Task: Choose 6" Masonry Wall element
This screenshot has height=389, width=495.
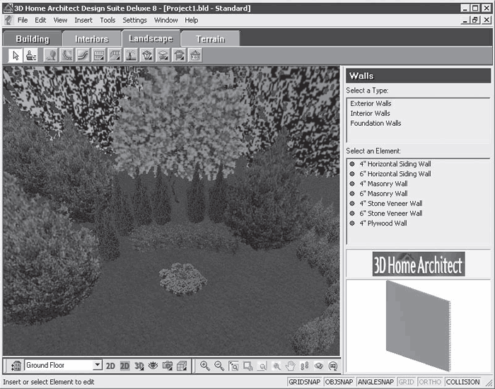Action: [x=379, y=194]
